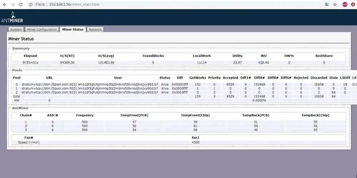This screenshot has width=357, height=178.
Task: Click the TempFront(PCB) column header
Action: [x=134, y=115]
